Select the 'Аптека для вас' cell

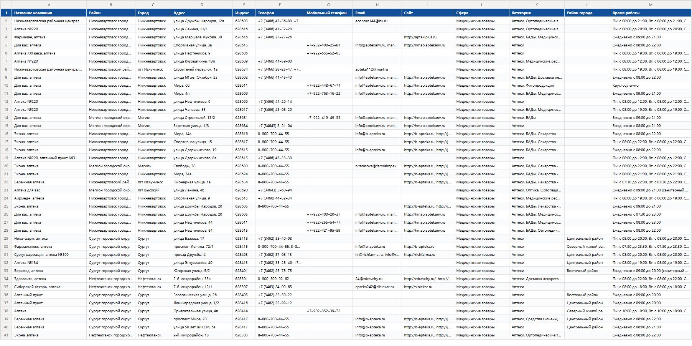49,190
